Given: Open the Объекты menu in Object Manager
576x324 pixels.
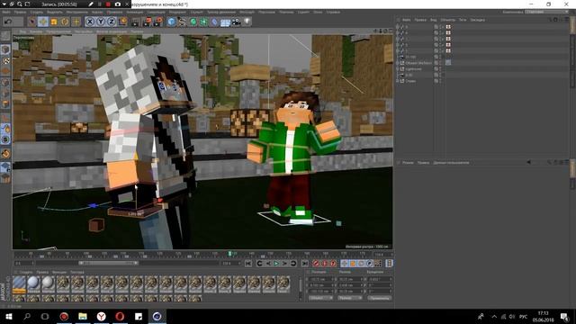Looking at the screenshot, I should pyautogui.click(x=447, y=20).
